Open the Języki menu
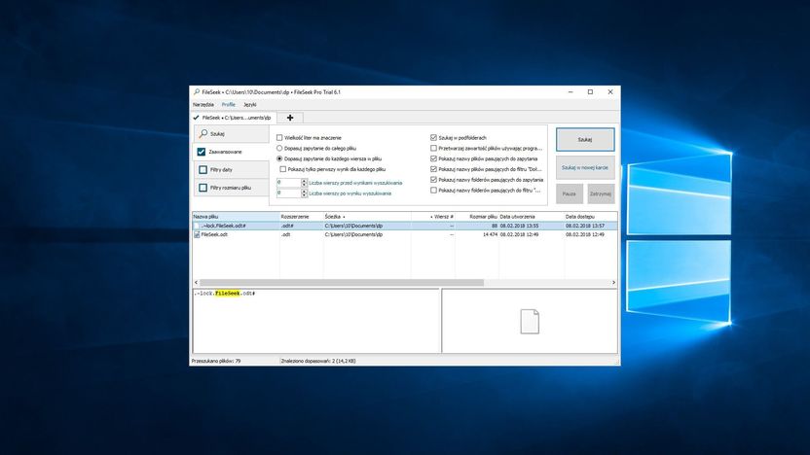The height and width of the screenshot is (455, 810). click(x=250, y=105)
